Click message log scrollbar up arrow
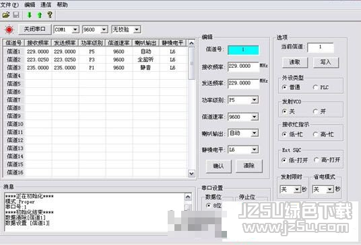The image size is (361, 245). [188, 197]
